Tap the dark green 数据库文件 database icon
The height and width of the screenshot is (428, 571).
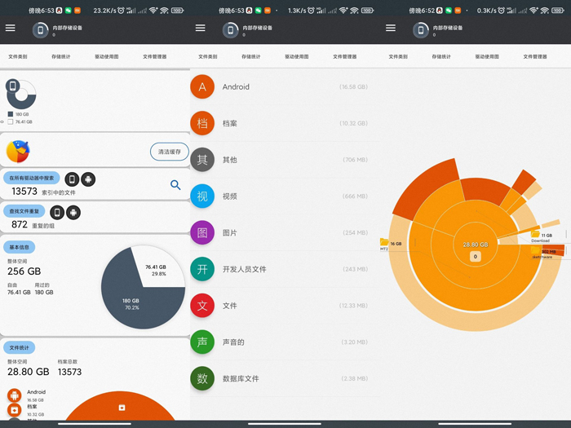pyautogui.click(x=202, y=378)
